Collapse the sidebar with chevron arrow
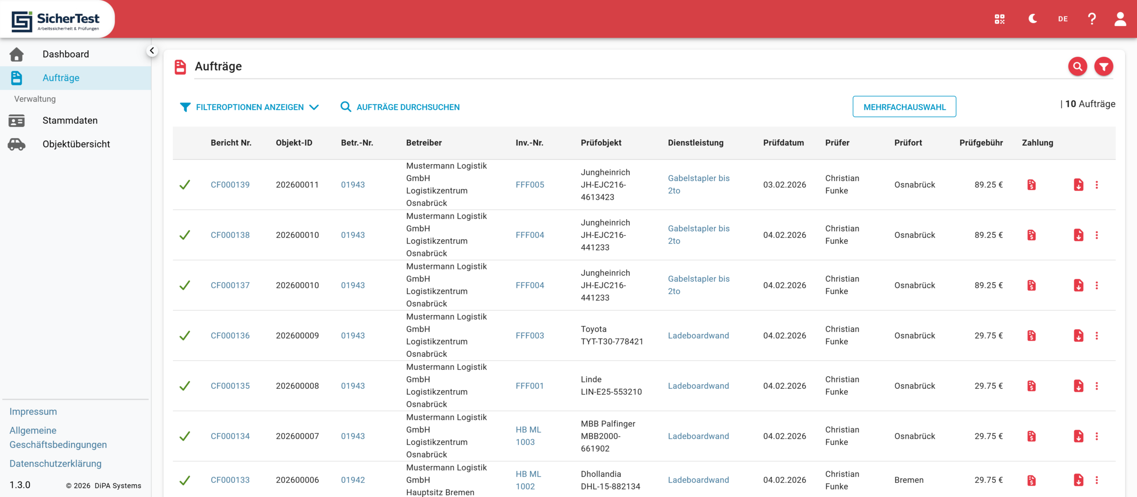This screenshot has width=1137, height=497. tap(152, 51)
